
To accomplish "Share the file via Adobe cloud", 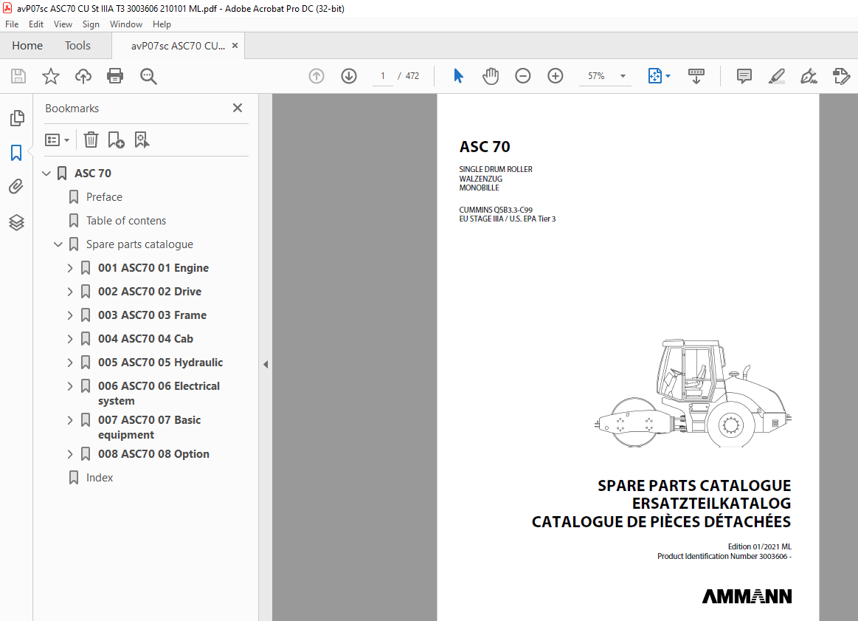I will pos(83,76).
